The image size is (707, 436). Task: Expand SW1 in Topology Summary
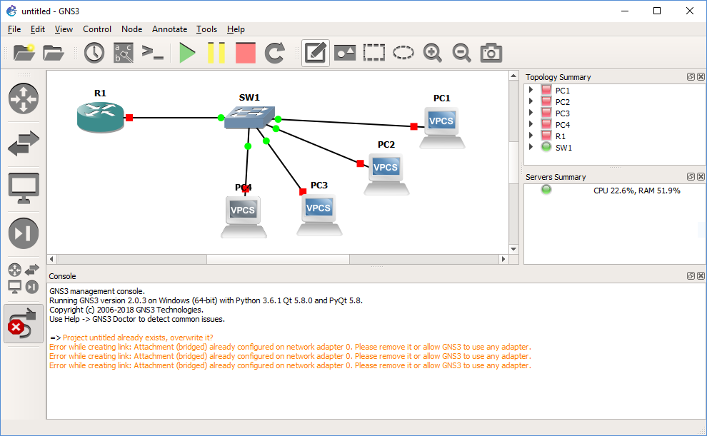pos(531,147)
